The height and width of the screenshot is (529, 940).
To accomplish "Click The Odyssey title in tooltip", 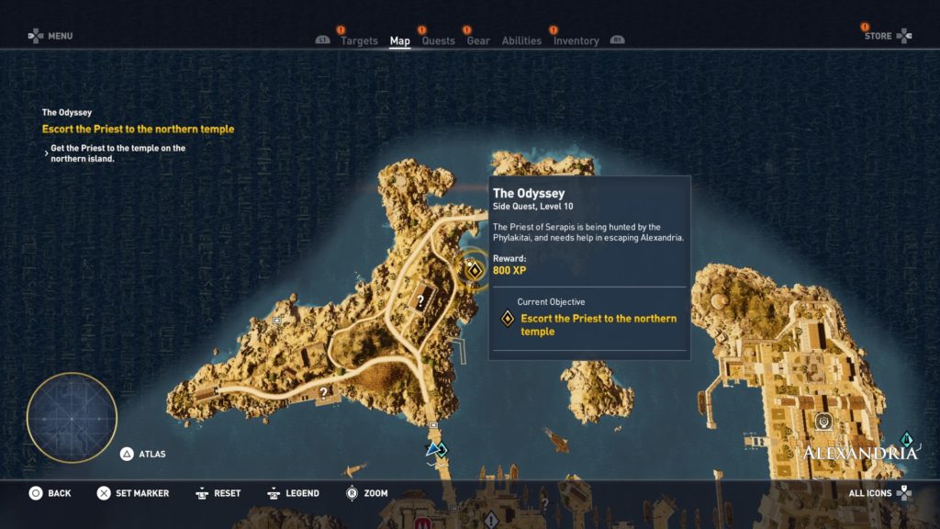I will point(529,193).
